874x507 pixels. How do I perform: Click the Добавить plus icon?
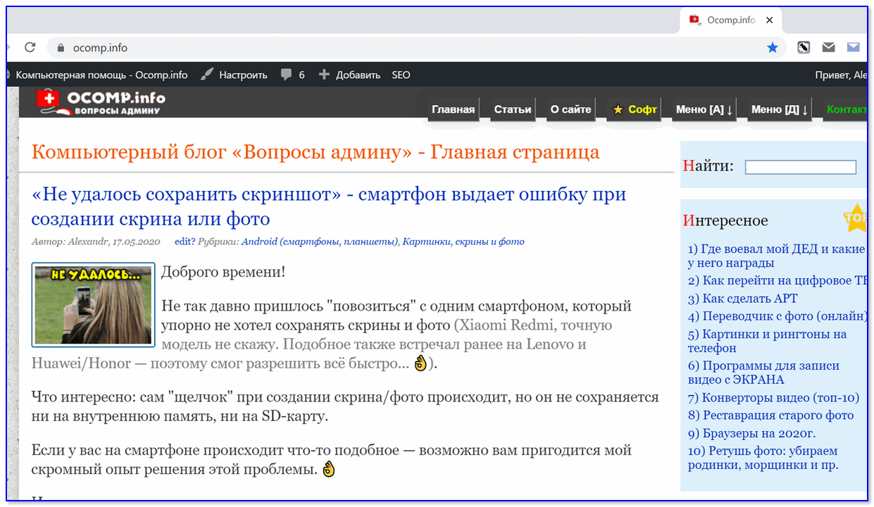click(x=324, y=75)
